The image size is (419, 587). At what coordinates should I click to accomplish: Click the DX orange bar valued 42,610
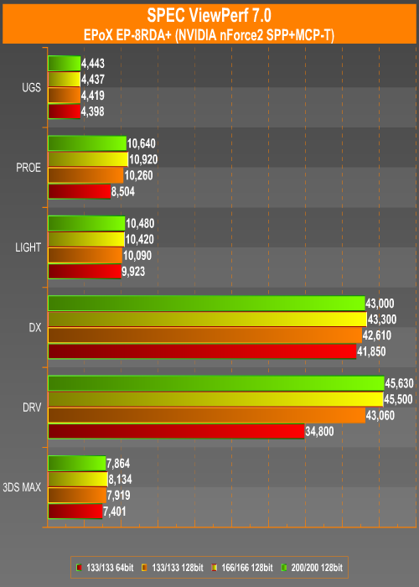pos(205,335)
